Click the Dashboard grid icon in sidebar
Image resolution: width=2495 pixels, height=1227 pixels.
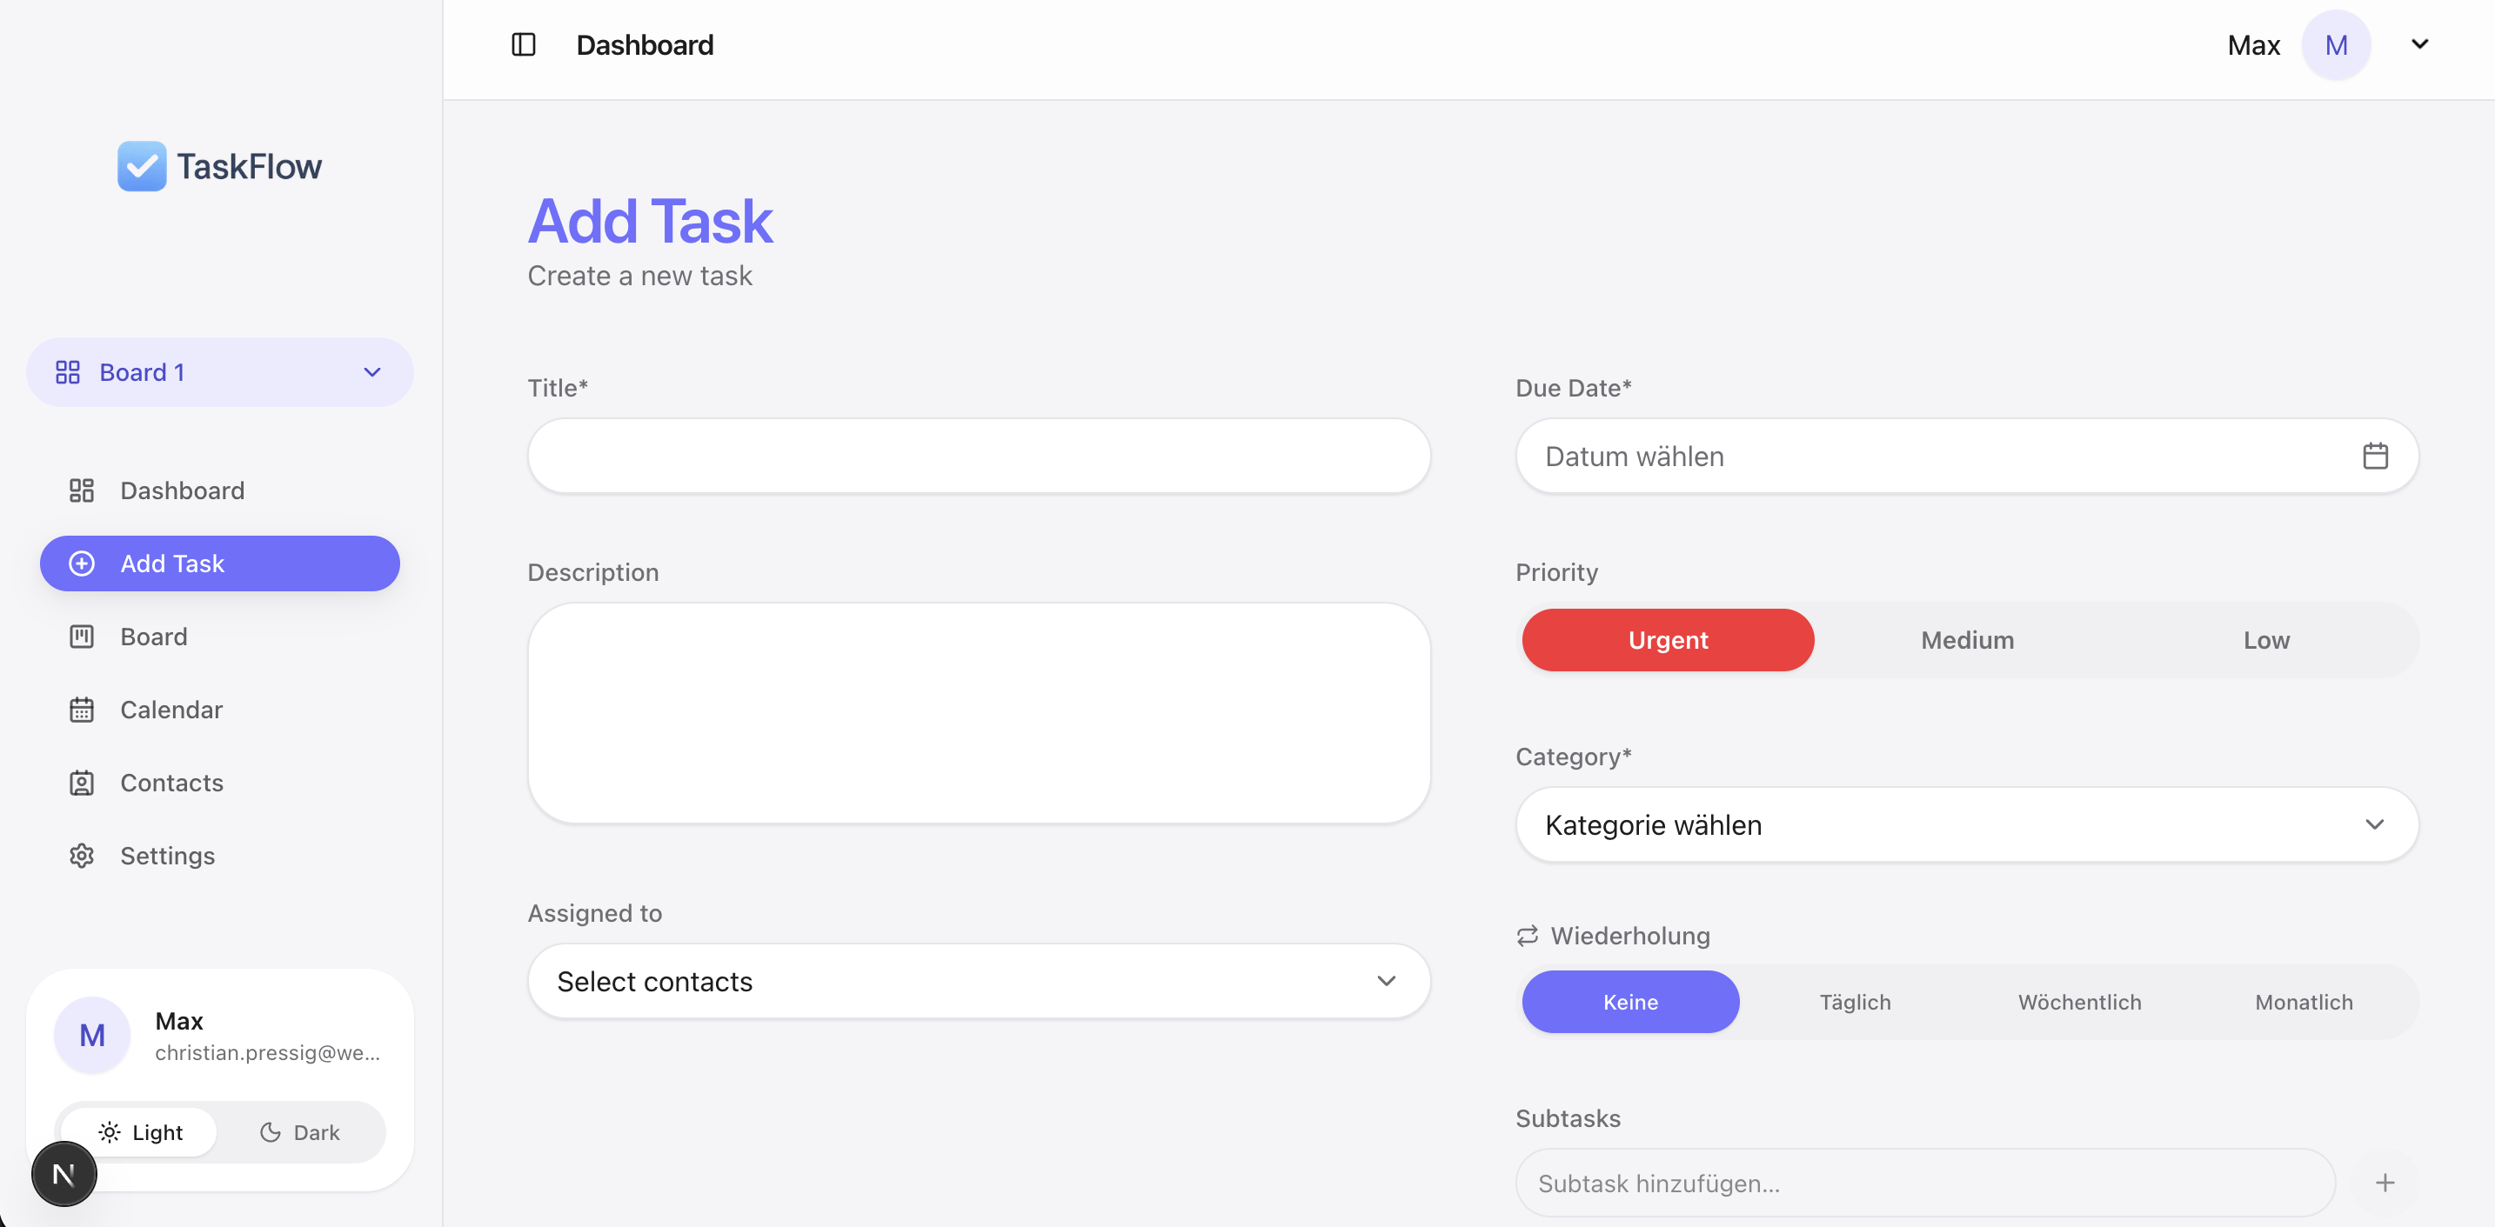pyautogui.click(x=82, y=491)
